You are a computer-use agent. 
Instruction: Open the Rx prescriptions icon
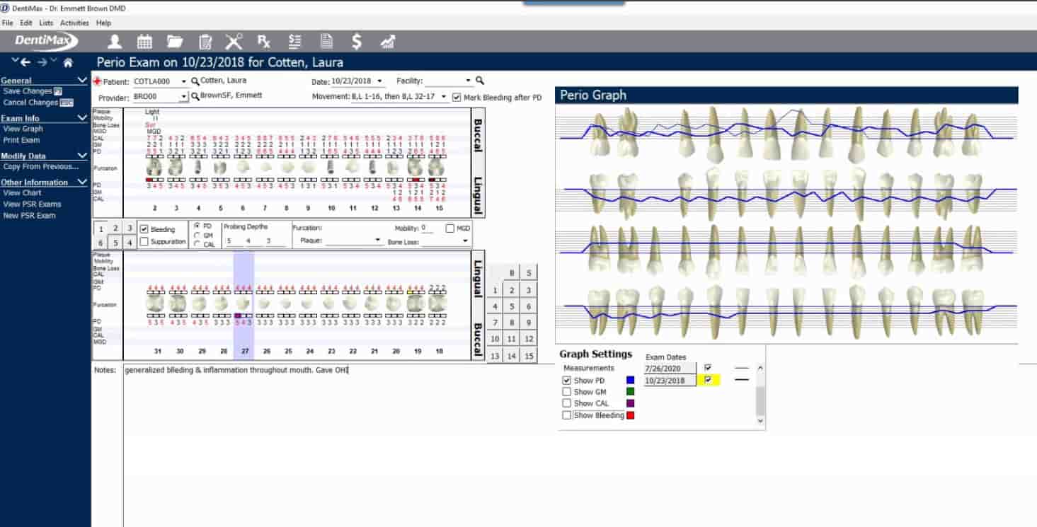[263, 41]
